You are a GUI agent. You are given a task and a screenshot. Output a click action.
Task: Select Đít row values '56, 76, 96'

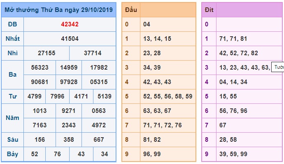click(x=233, y=111)
